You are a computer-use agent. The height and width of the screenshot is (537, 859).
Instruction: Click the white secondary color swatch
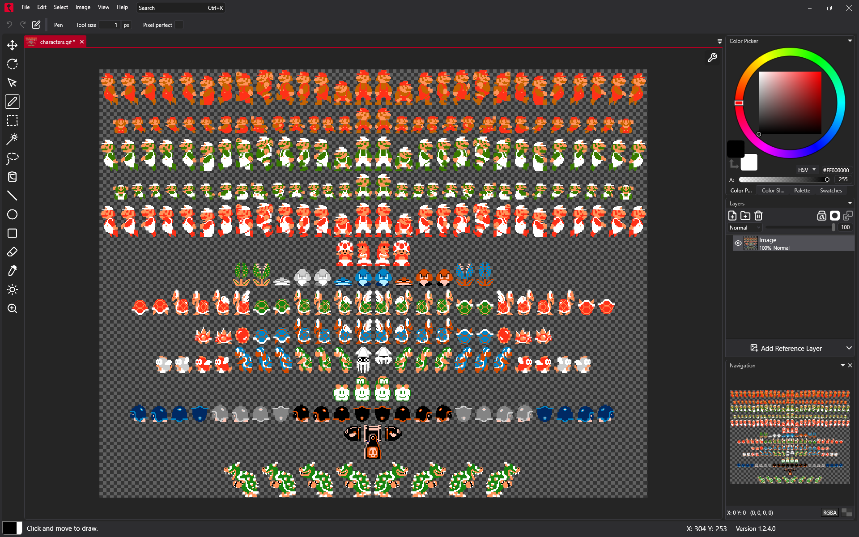pos(749,162)
